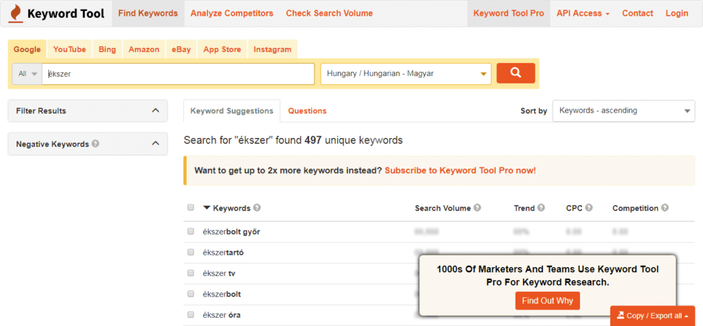This screenshot has width=703, height=326.
Task: Check the box for ékszerbolt győr
Action: coord(191,231)
